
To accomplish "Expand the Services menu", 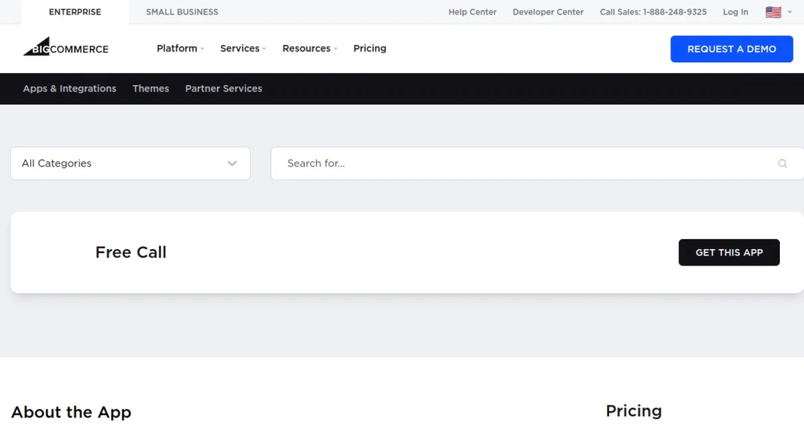I will pos(243,48).
